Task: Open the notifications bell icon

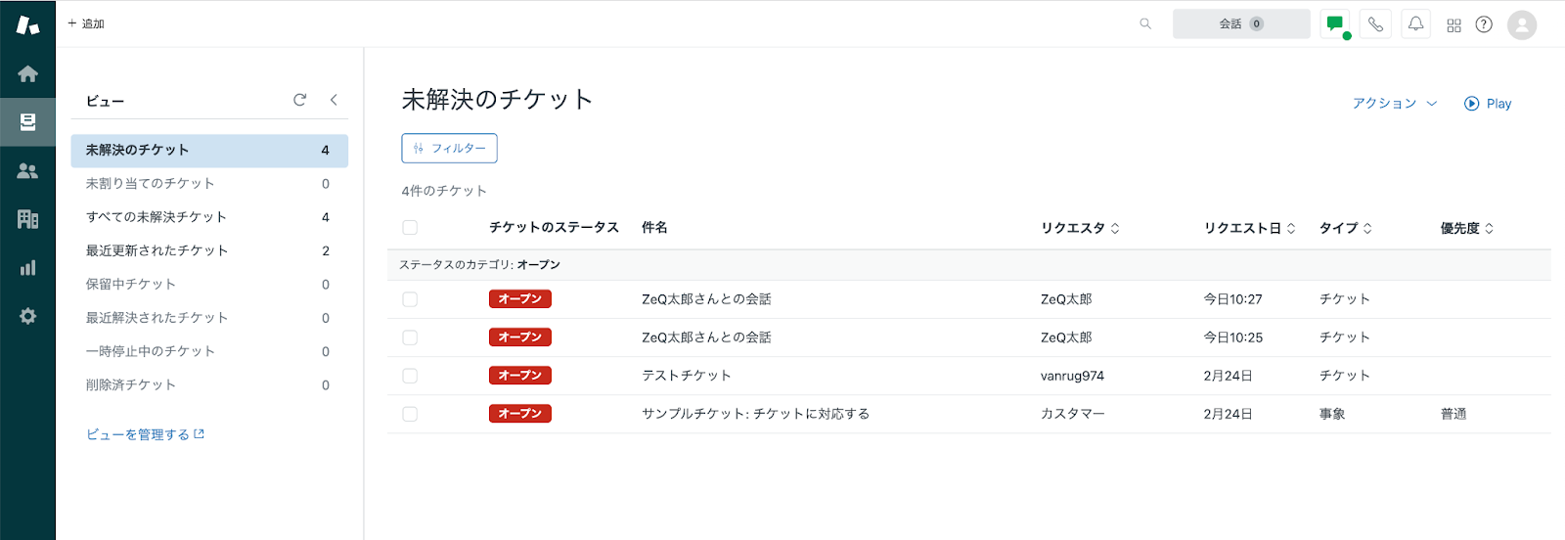Action: point(1415,24)
